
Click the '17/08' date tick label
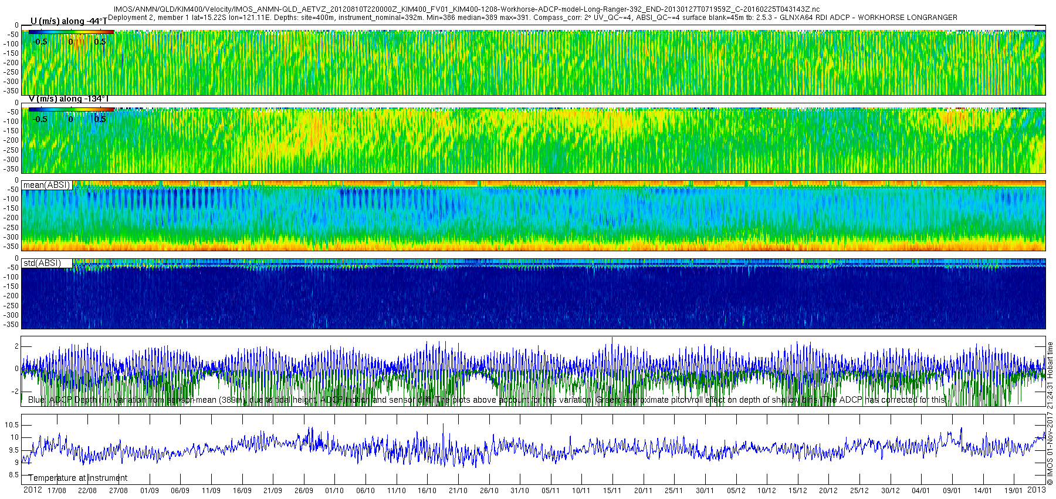[57, 491]
